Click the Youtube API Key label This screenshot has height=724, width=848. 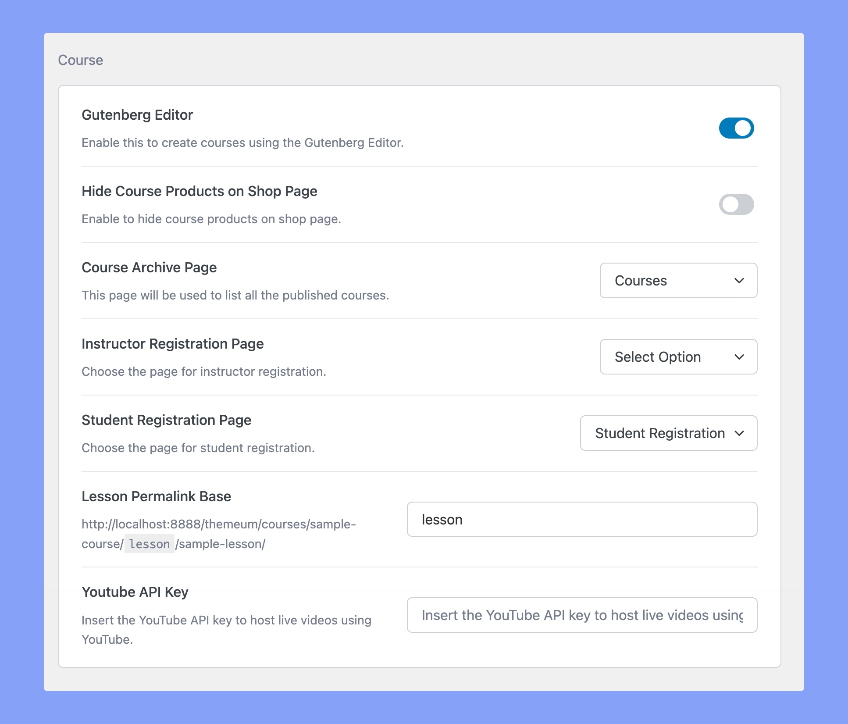[x=135, y=592]
